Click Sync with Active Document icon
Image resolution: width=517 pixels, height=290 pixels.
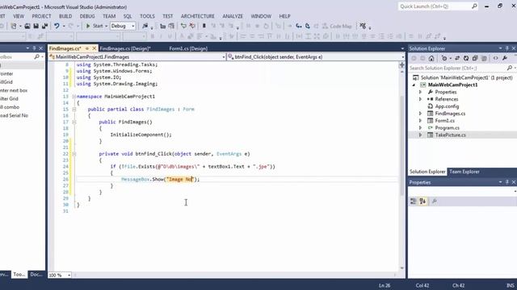click(457, 59)
